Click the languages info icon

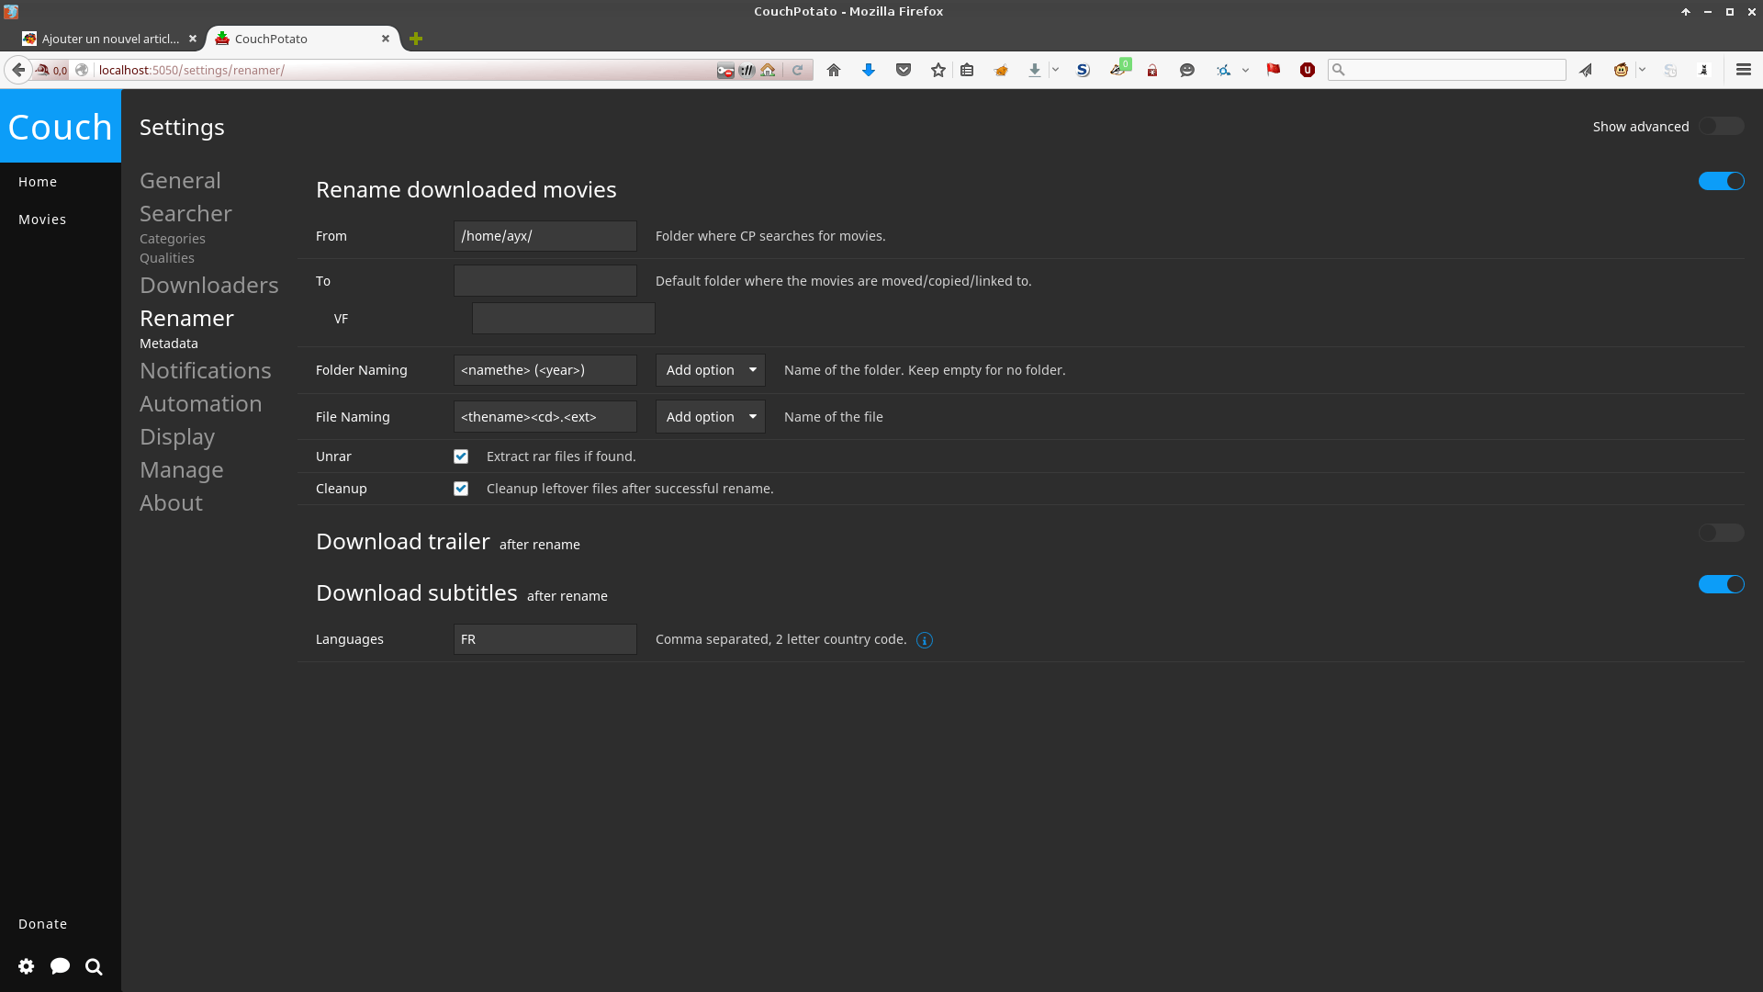point(925,640)
